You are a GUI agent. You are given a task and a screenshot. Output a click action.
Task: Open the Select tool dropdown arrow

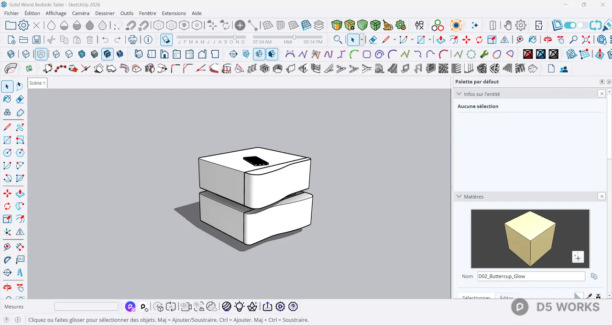(x=362, y=40)
